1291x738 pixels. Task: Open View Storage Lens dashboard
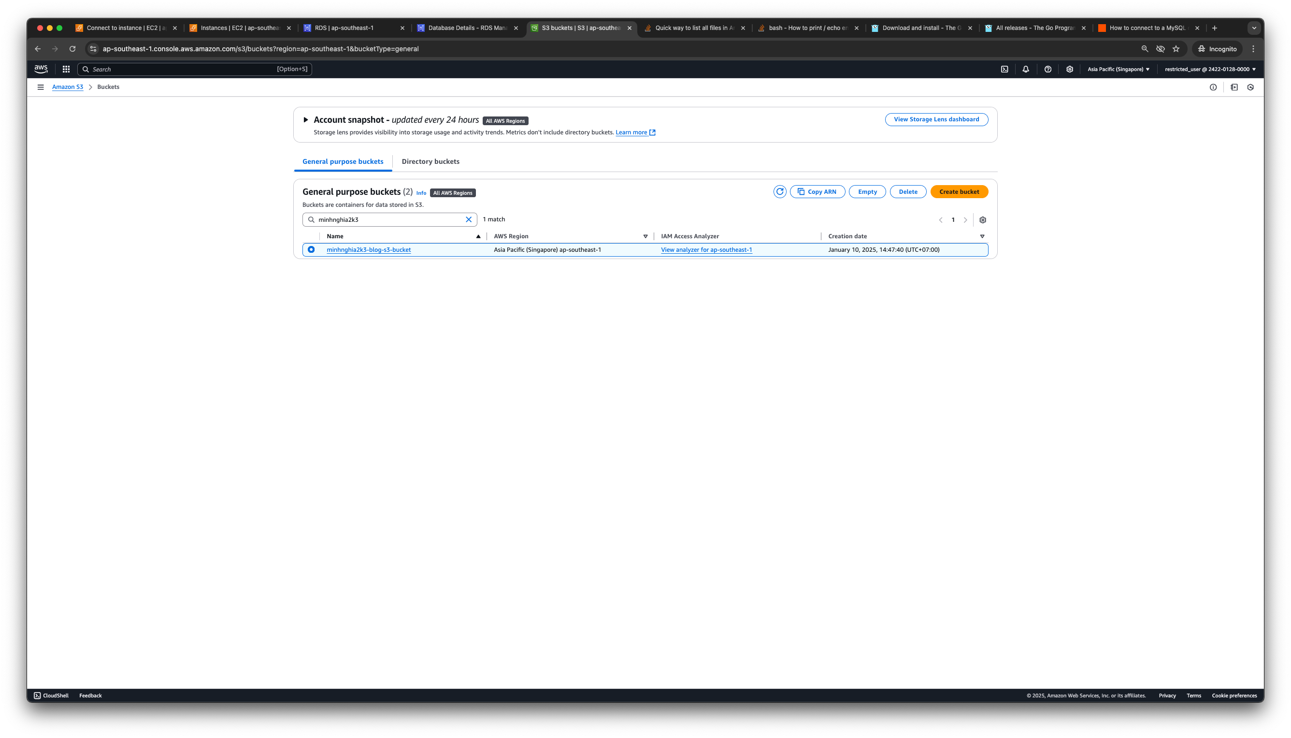(x=936, y=120)
